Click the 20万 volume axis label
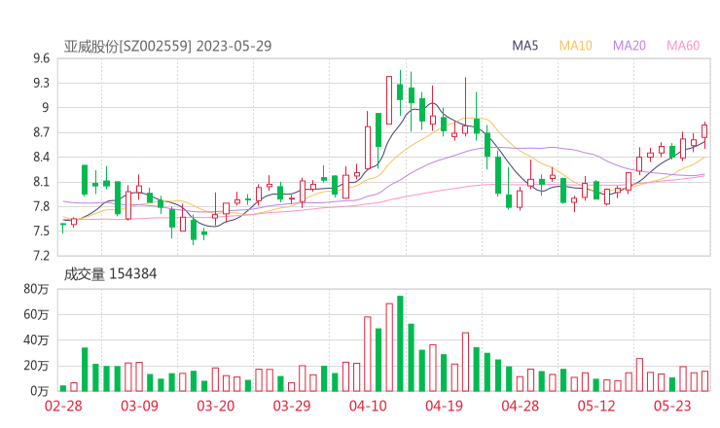The width and height of the screenshot is (720, 428). tap(36, 366)
